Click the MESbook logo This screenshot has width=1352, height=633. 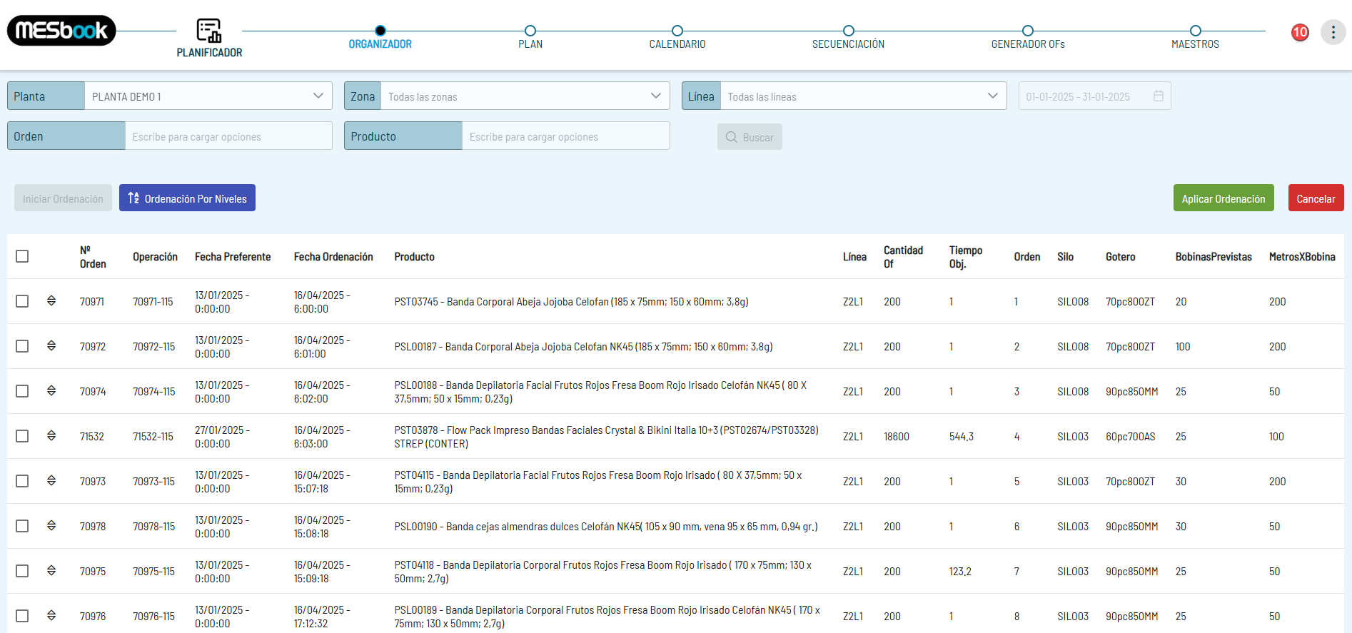point(61,31)
